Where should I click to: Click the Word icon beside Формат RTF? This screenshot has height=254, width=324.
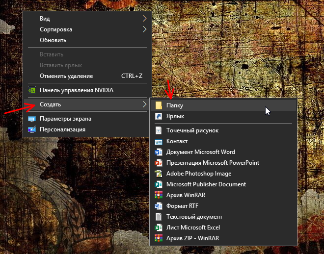(159, 206)
